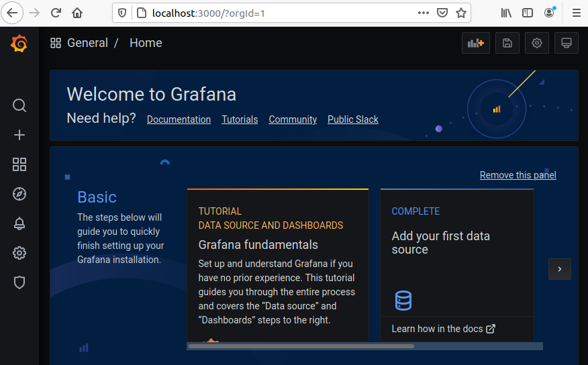588x365 pixels.
Task: Open the Firefox library icon
Action: pyautogui.click(x=506, y=13)
